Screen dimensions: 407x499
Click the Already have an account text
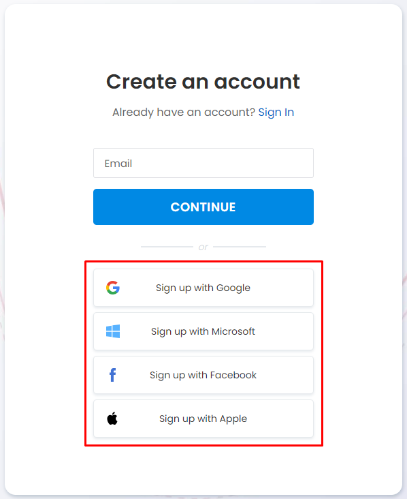(184, 112)
